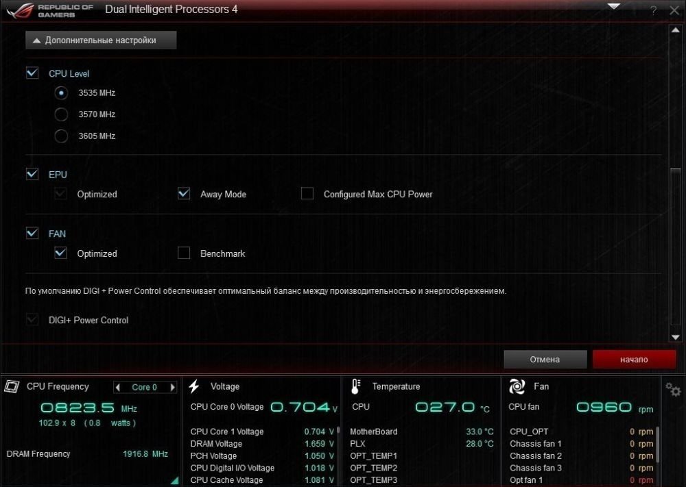Click the 027.0 °C CPU temperature readout
Viewport: 686px width, 487px height.
452,408
